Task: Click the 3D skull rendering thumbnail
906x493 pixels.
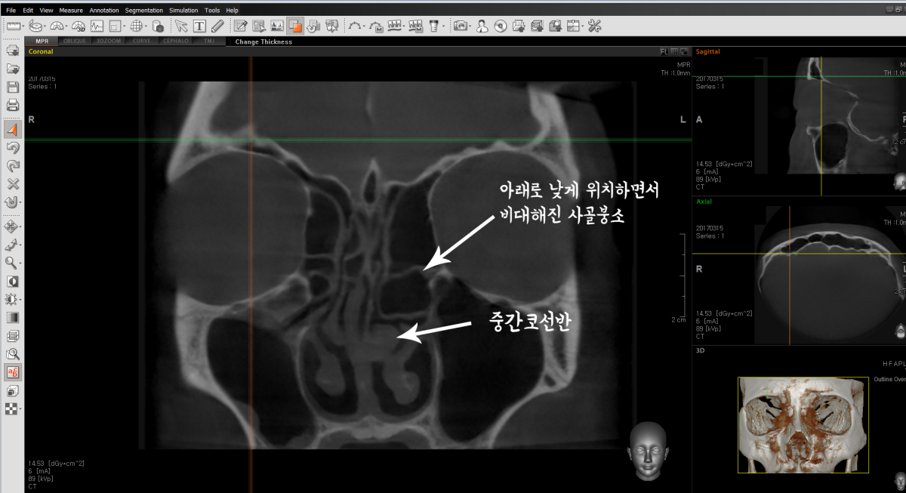Action: pyautogui.click(x=803, y=424)
